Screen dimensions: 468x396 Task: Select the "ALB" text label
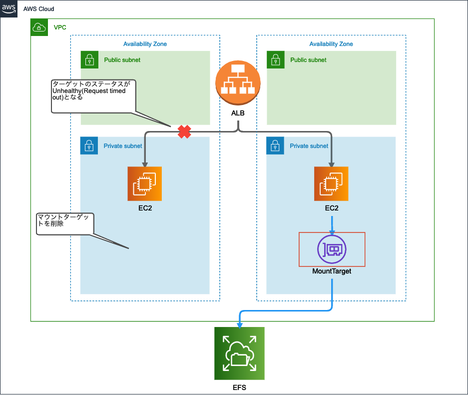coord(238,113)
